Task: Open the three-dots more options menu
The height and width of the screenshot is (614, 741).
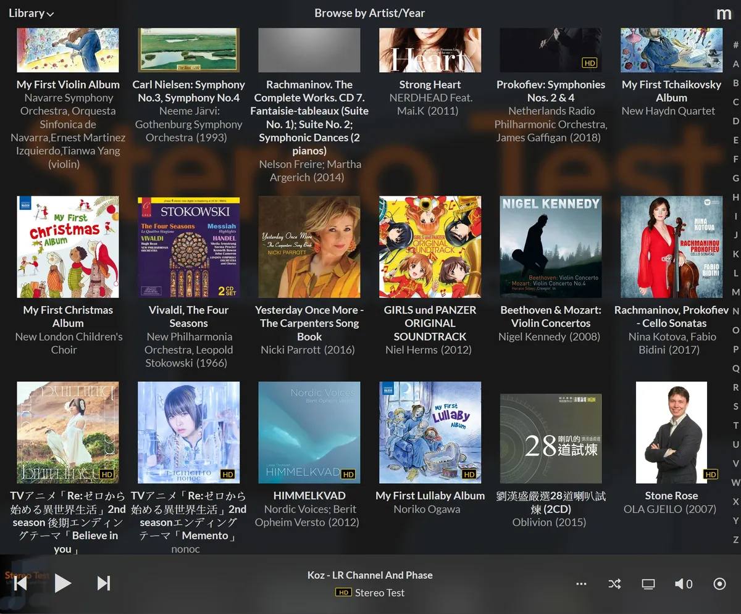Action: point(581,584)
